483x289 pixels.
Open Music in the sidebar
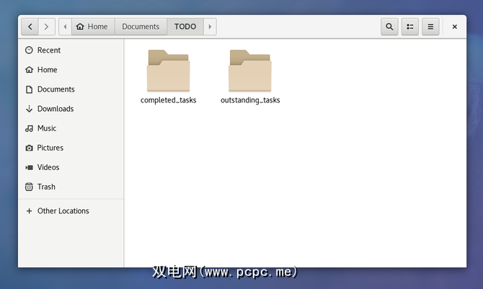coord(71,128)
